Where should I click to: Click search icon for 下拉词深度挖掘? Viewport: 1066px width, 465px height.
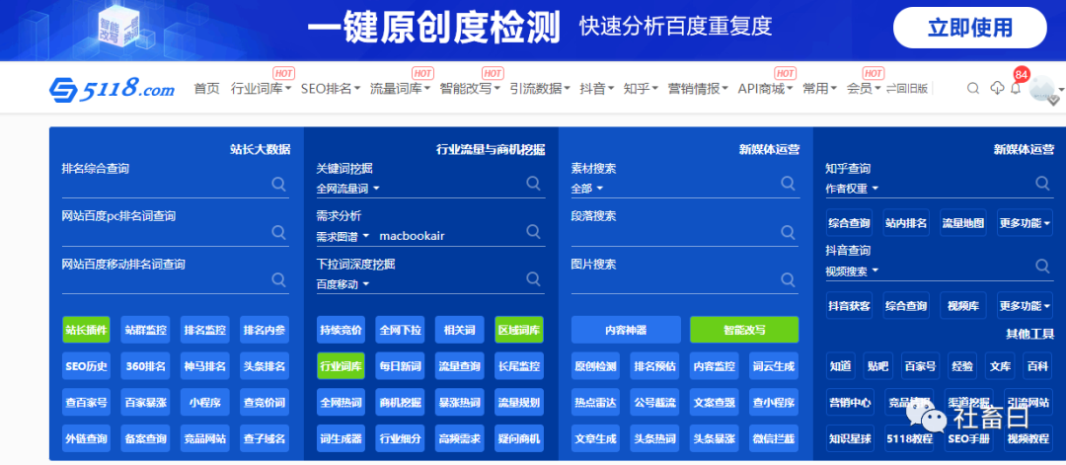click(534, 278)
